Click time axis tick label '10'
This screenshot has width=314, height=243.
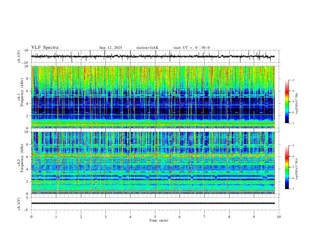(x=279, y=217)
